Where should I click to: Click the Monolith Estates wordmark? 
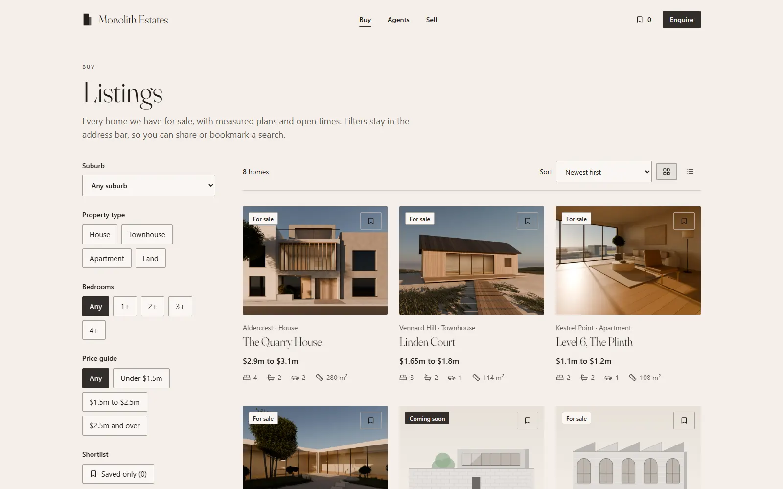pyautogui.click(x=133, y=20)
